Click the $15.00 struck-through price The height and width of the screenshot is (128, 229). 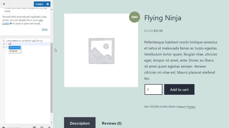coord(148,31)
